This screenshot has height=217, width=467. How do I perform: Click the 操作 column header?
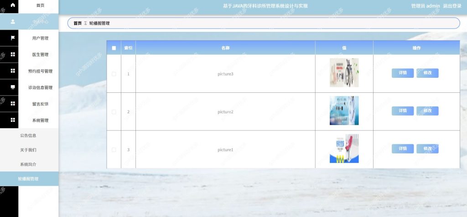tap(417, 48)
